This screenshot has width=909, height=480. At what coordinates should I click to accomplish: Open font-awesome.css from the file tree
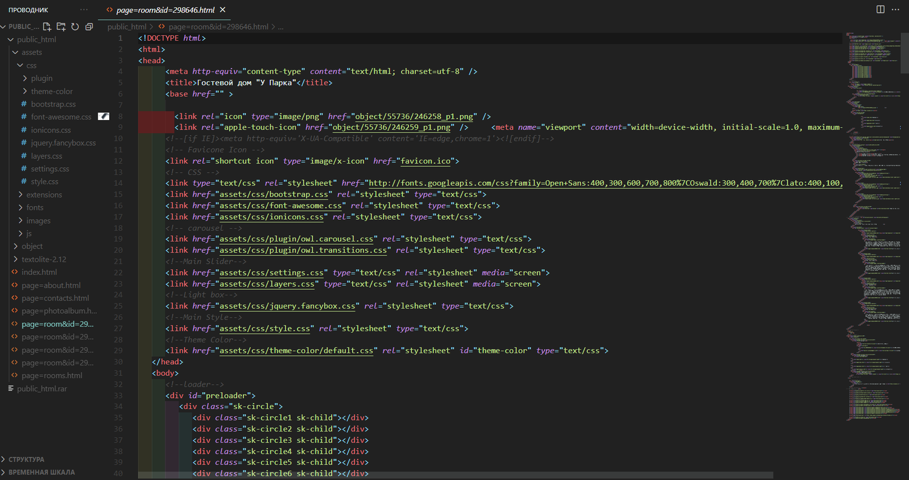coord(61,117)
